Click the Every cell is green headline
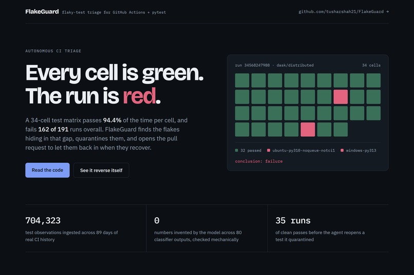This screenshot has width=414, height=275. [x=115, y=73]
